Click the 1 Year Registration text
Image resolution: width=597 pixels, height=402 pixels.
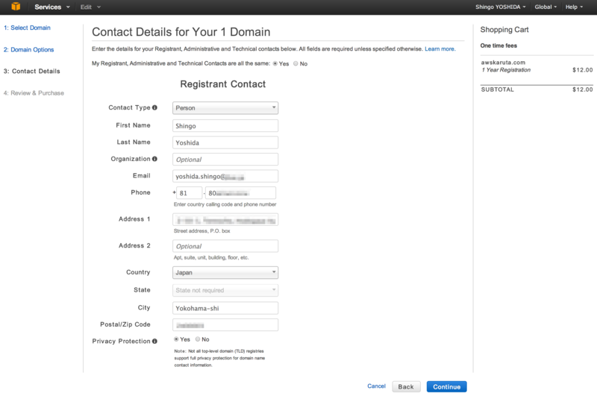click(506, 70)
